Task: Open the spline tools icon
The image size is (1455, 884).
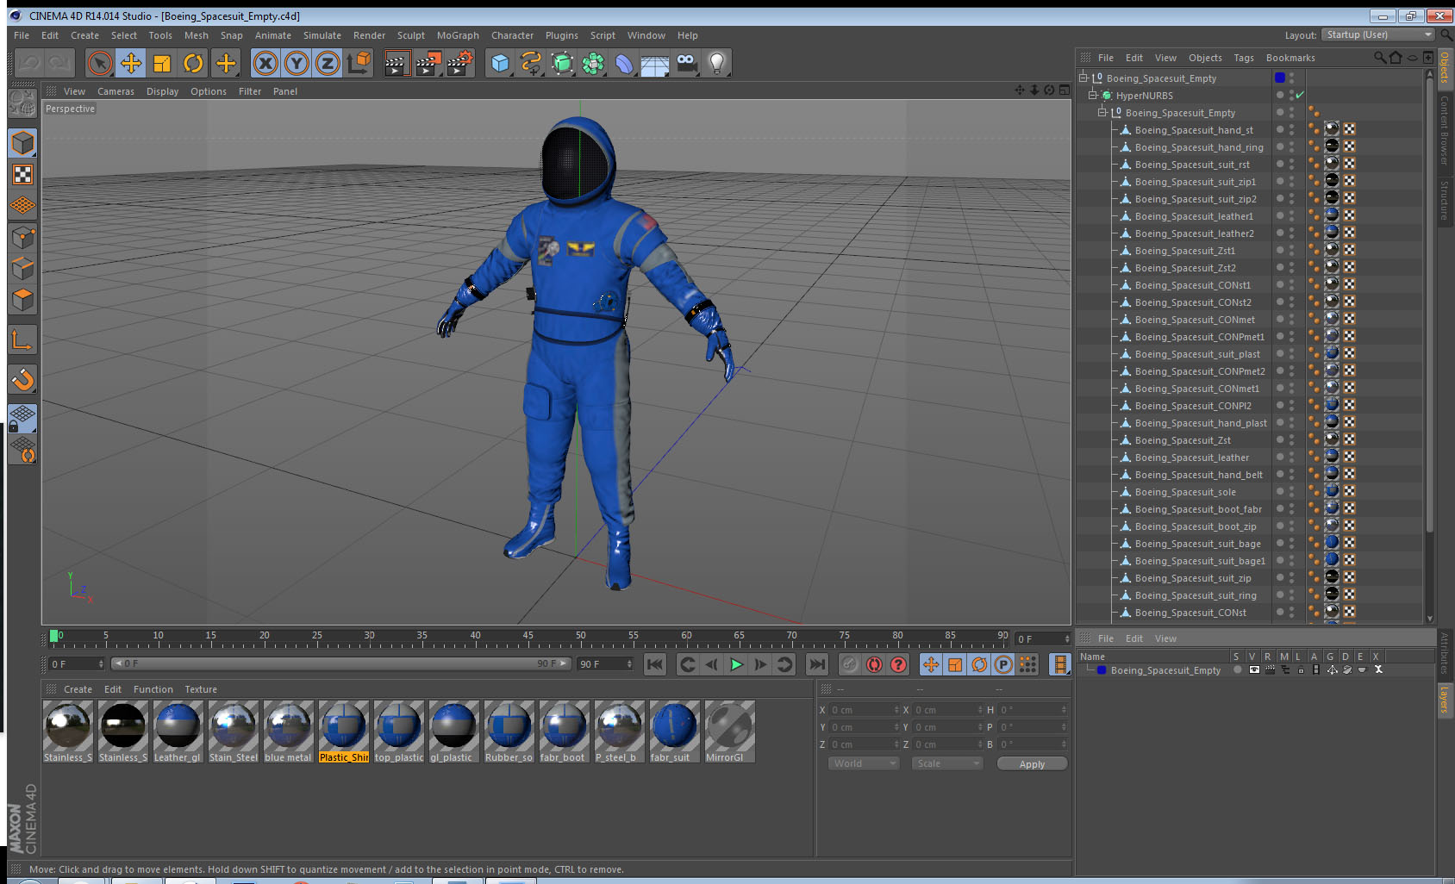Action: tap(531, 63)
